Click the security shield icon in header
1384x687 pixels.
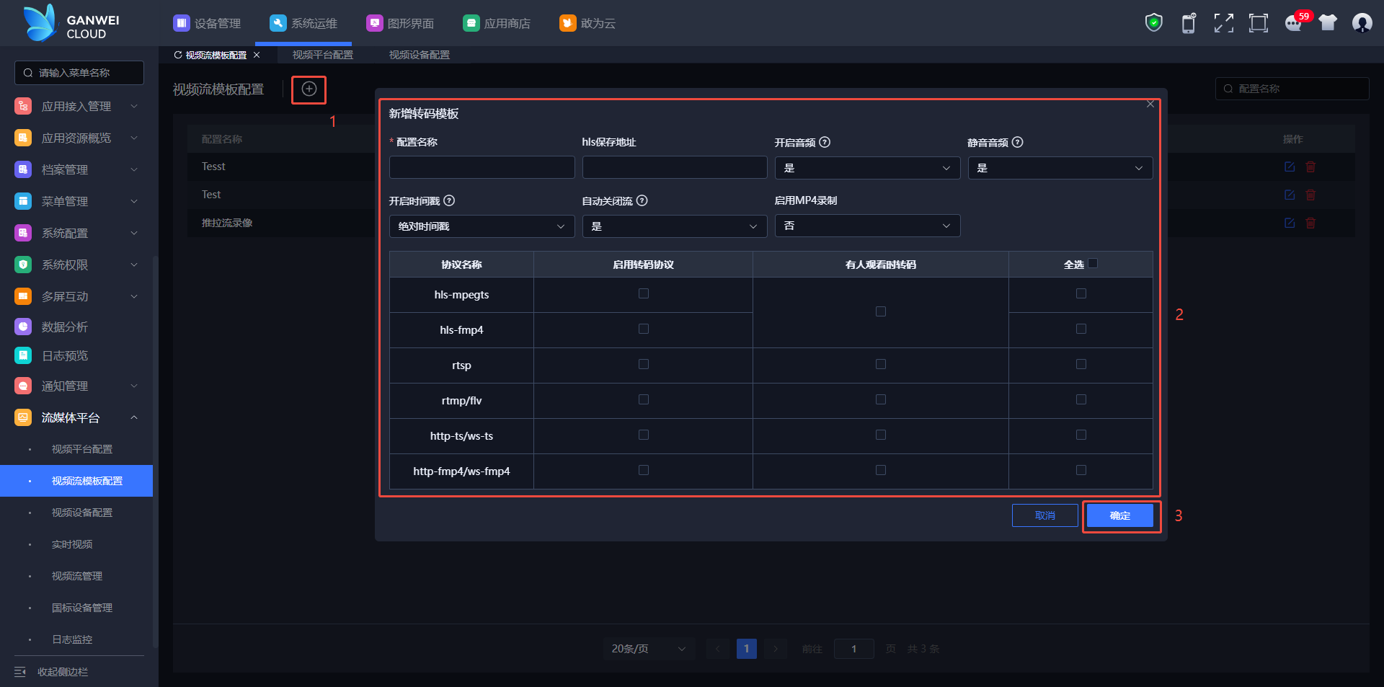(x=1153, y=23)
